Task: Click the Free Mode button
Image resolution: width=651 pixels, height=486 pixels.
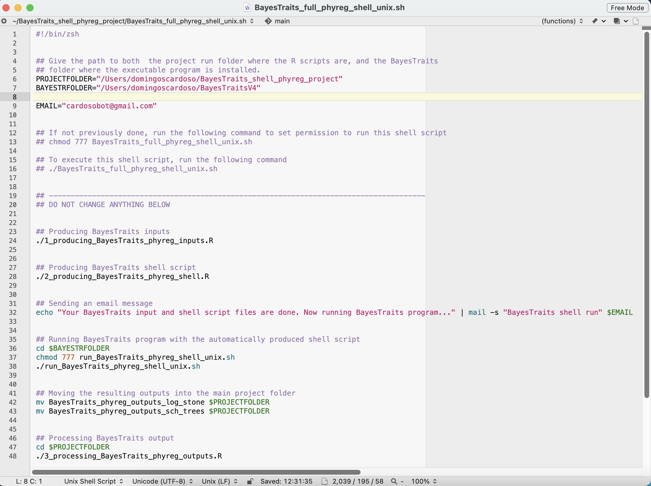Action: pyautogui.click(x=627, y=8)
